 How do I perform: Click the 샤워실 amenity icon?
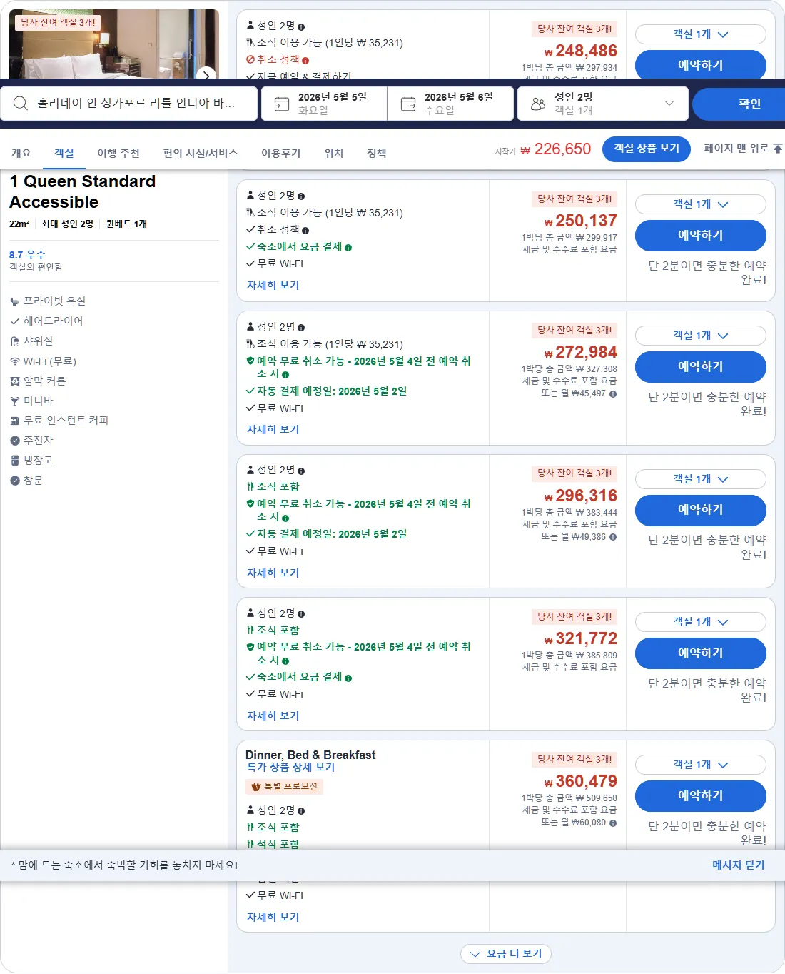(x=15, y=341)
